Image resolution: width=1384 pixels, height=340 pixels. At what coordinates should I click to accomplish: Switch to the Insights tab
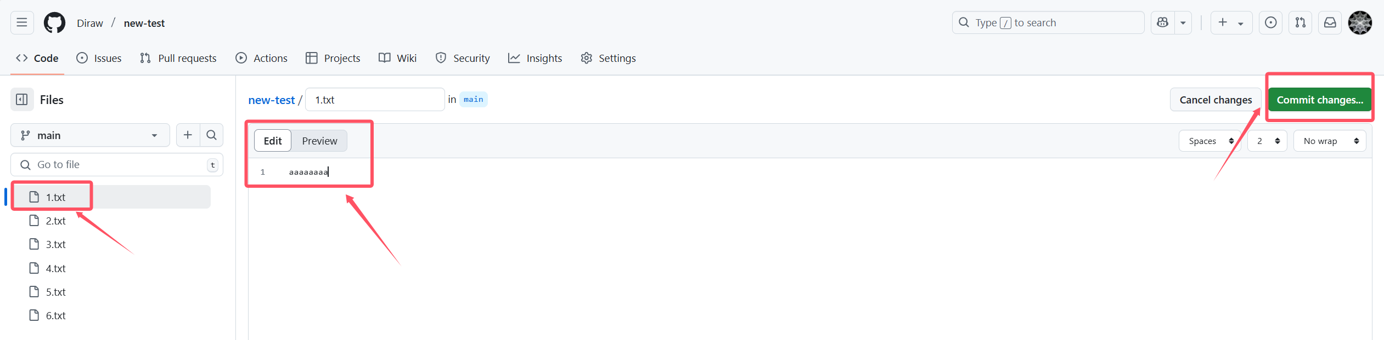[535, 58]
